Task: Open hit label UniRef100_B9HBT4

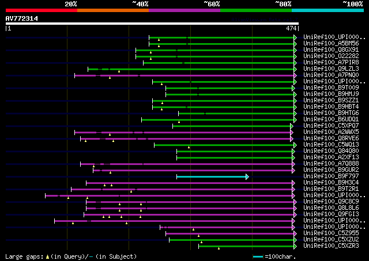Action: tap(331, 107)
